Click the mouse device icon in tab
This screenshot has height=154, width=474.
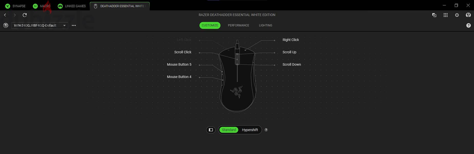point(96,6)
